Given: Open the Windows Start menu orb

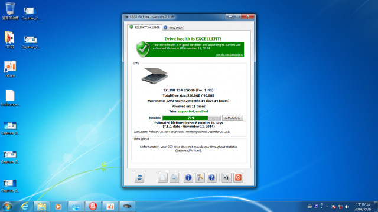Looking at the screenshot, I should [x=7, y=207].
